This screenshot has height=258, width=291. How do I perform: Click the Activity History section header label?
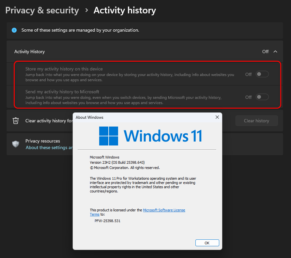29,52
